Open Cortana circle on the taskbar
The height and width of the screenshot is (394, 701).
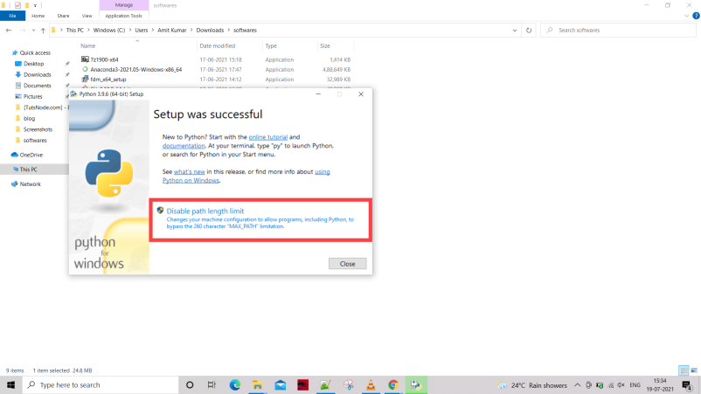point(190,385)
